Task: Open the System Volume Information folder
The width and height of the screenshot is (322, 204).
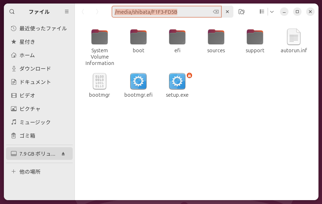Action: [100, 37]
